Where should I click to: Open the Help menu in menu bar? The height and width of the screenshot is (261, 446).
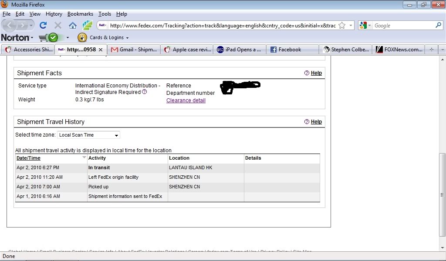122,14
